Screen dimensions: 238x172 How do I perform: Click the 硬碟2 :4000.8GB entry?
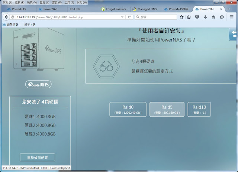tap(40, 125)
